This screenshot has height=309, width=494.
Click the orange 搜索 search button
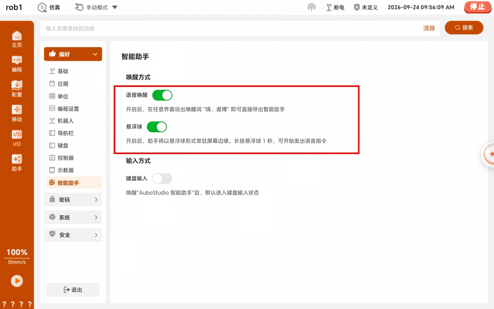coord(464,28)
